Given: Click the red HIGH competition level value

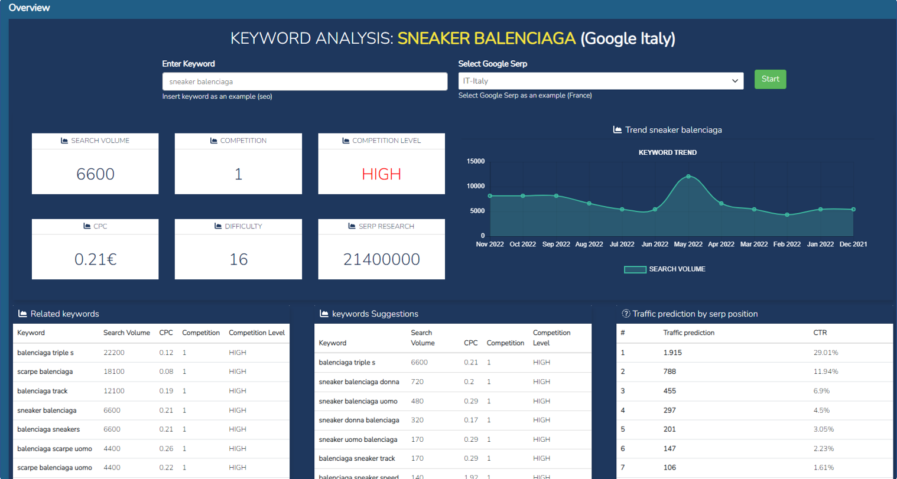Looking at the screenshot, I should point(382,174).
